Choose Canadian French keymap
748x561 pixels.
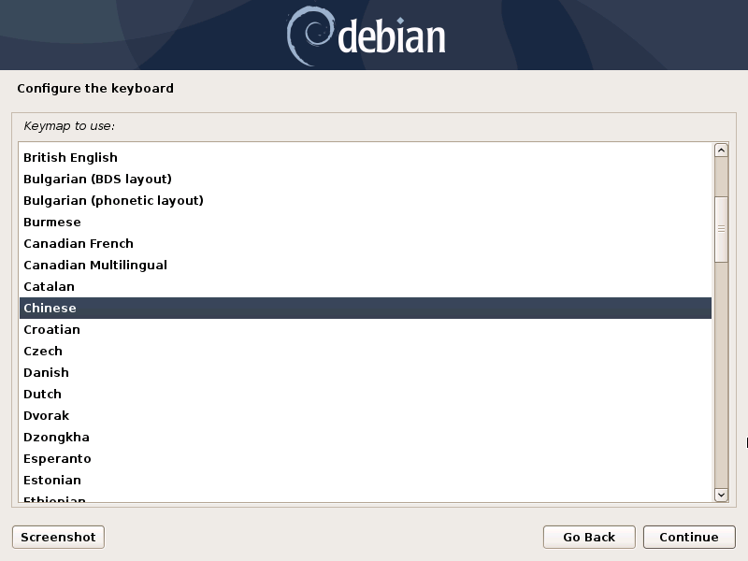[x=366, y=243]
